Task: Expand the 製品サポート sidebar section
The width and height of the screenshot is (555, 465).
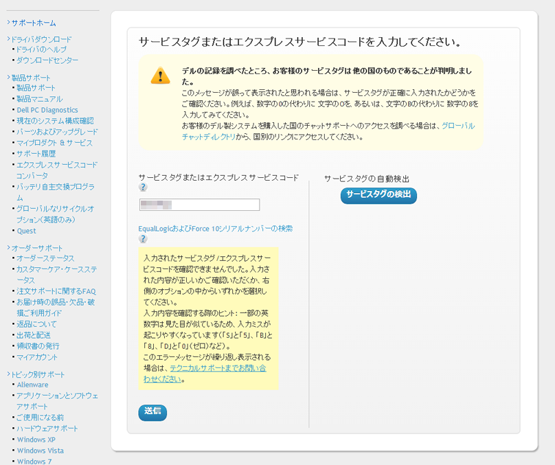Action: tap(31, 78)
